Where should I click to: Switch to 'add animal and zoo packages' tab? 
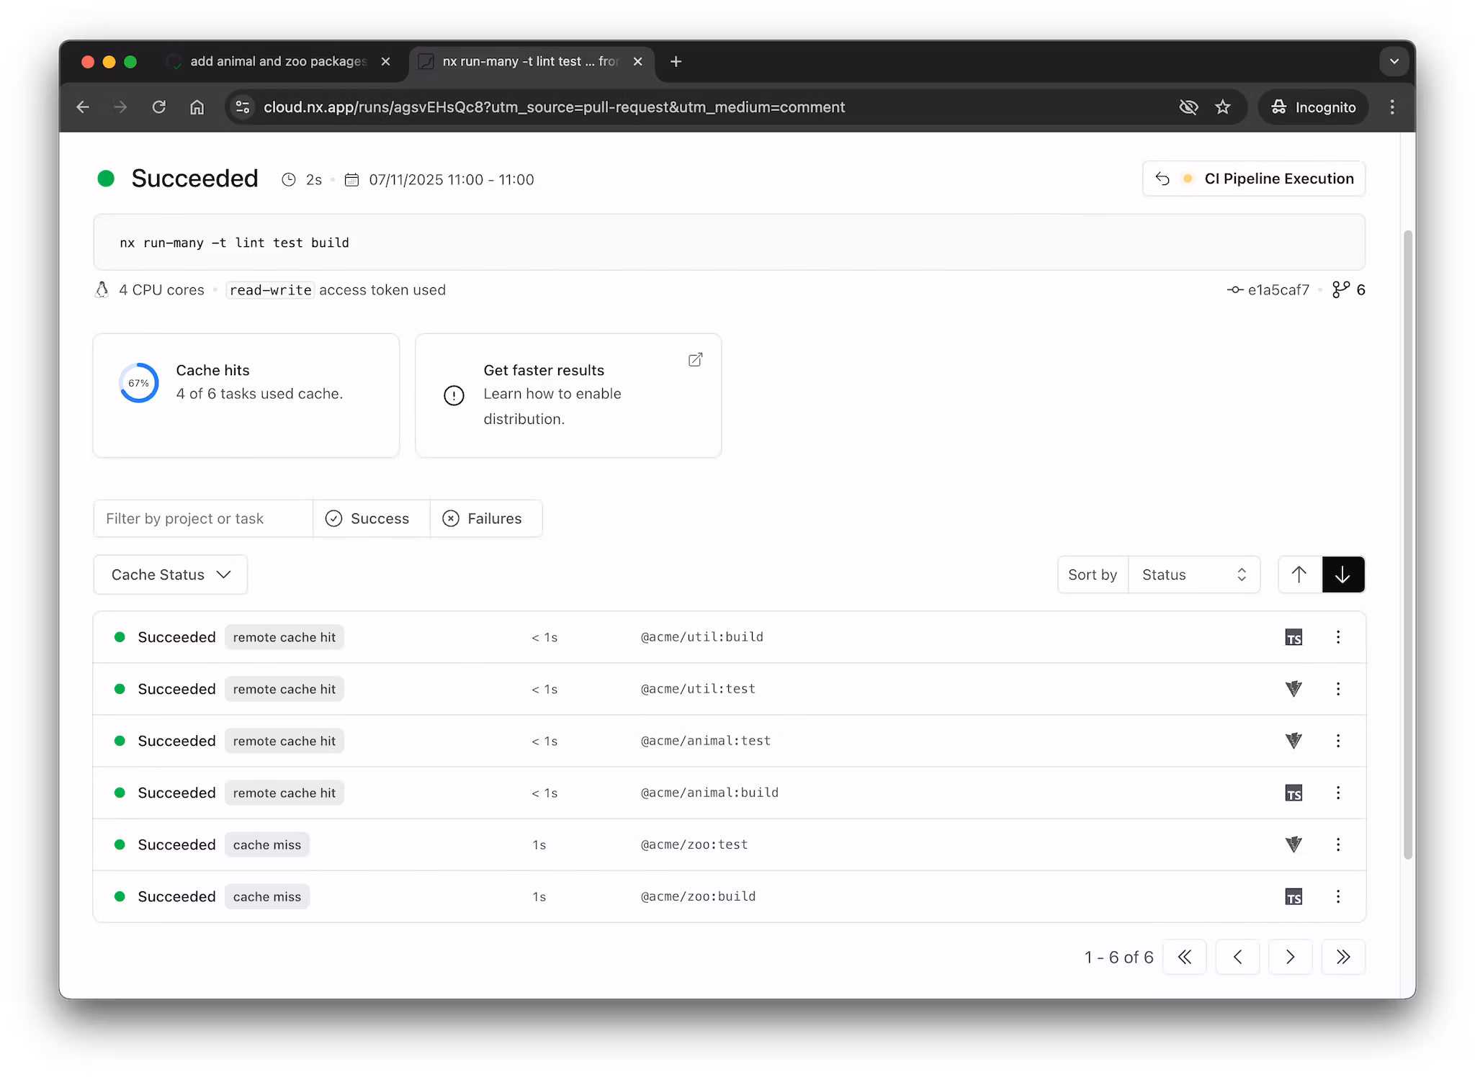277,61
